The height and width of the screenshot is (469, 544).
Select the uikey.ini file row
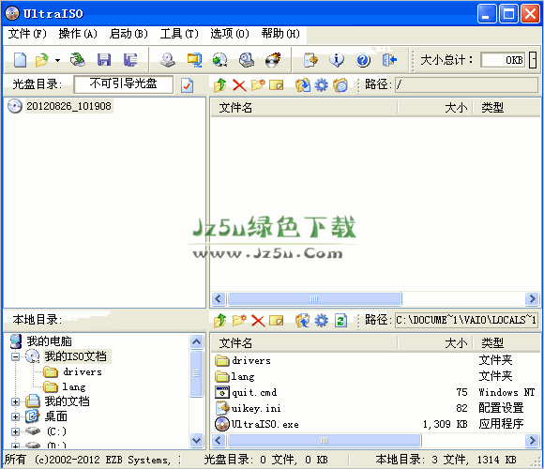pyautogui.click(x=375, y=408)
